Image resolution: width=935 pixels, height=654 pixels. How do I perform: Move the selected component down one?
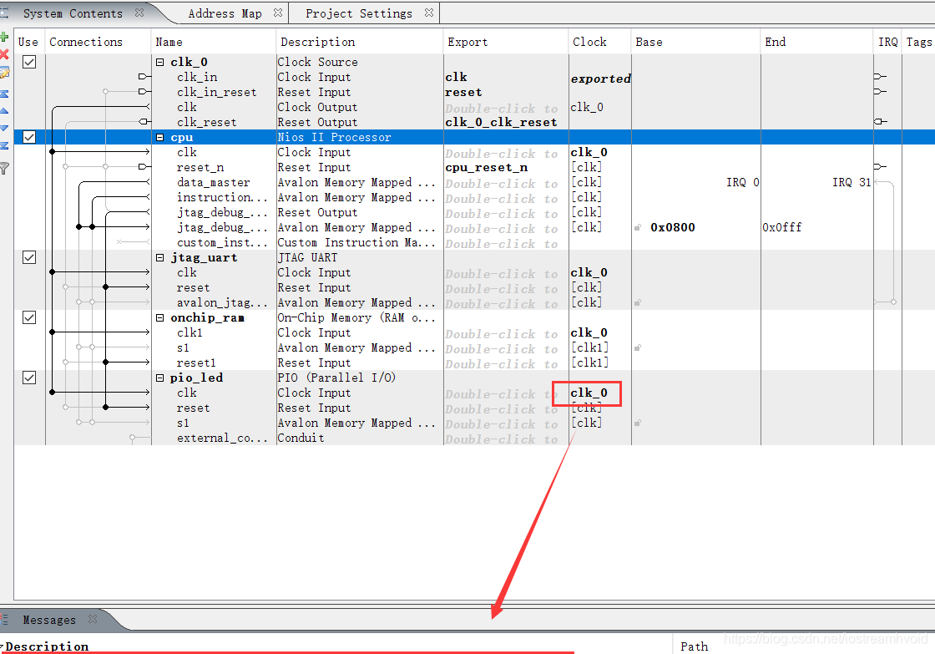[x=3, y=128]
